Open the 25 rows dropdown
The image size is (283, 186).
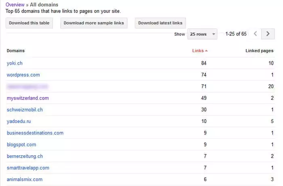coord(202,34)
